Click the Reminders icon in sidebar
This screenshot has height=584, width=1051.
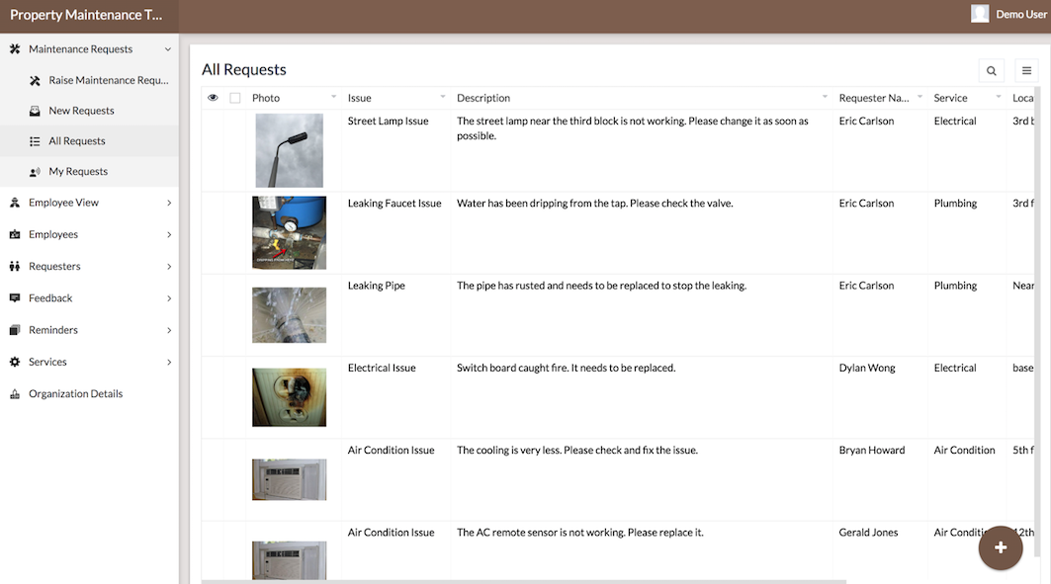point(15,330)
